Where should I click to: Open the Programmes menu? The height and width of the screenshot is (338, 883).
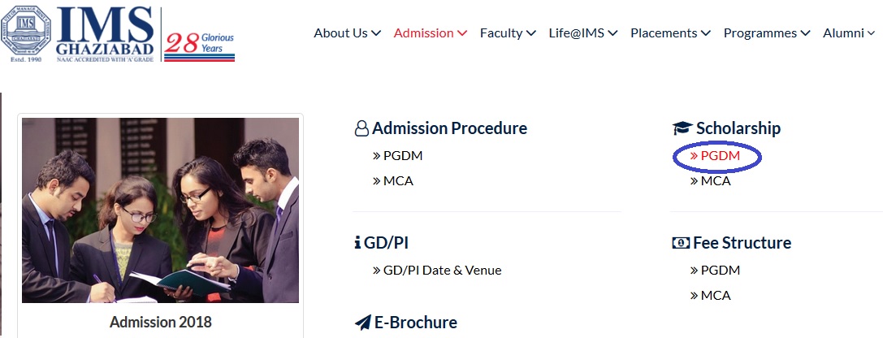tap(767, 33)
